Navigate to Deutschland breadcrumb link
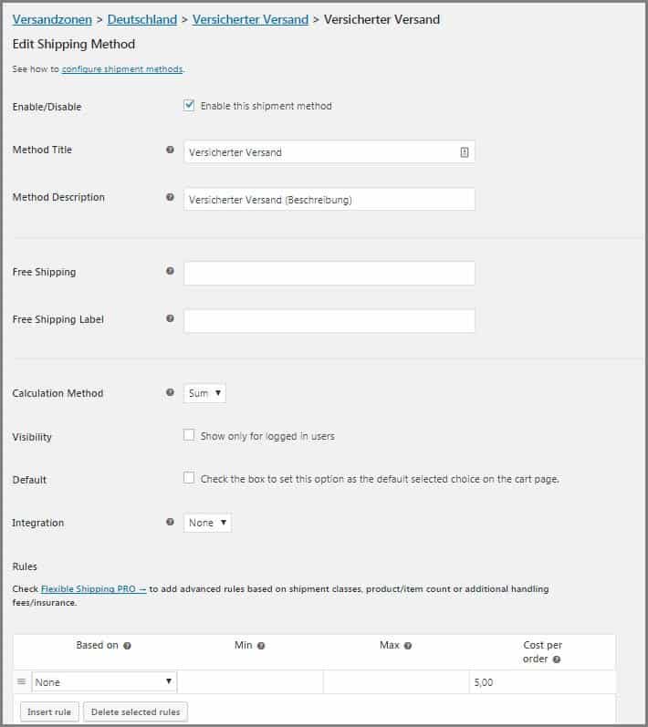The image size is (648, 727). [x=142, y=19]
